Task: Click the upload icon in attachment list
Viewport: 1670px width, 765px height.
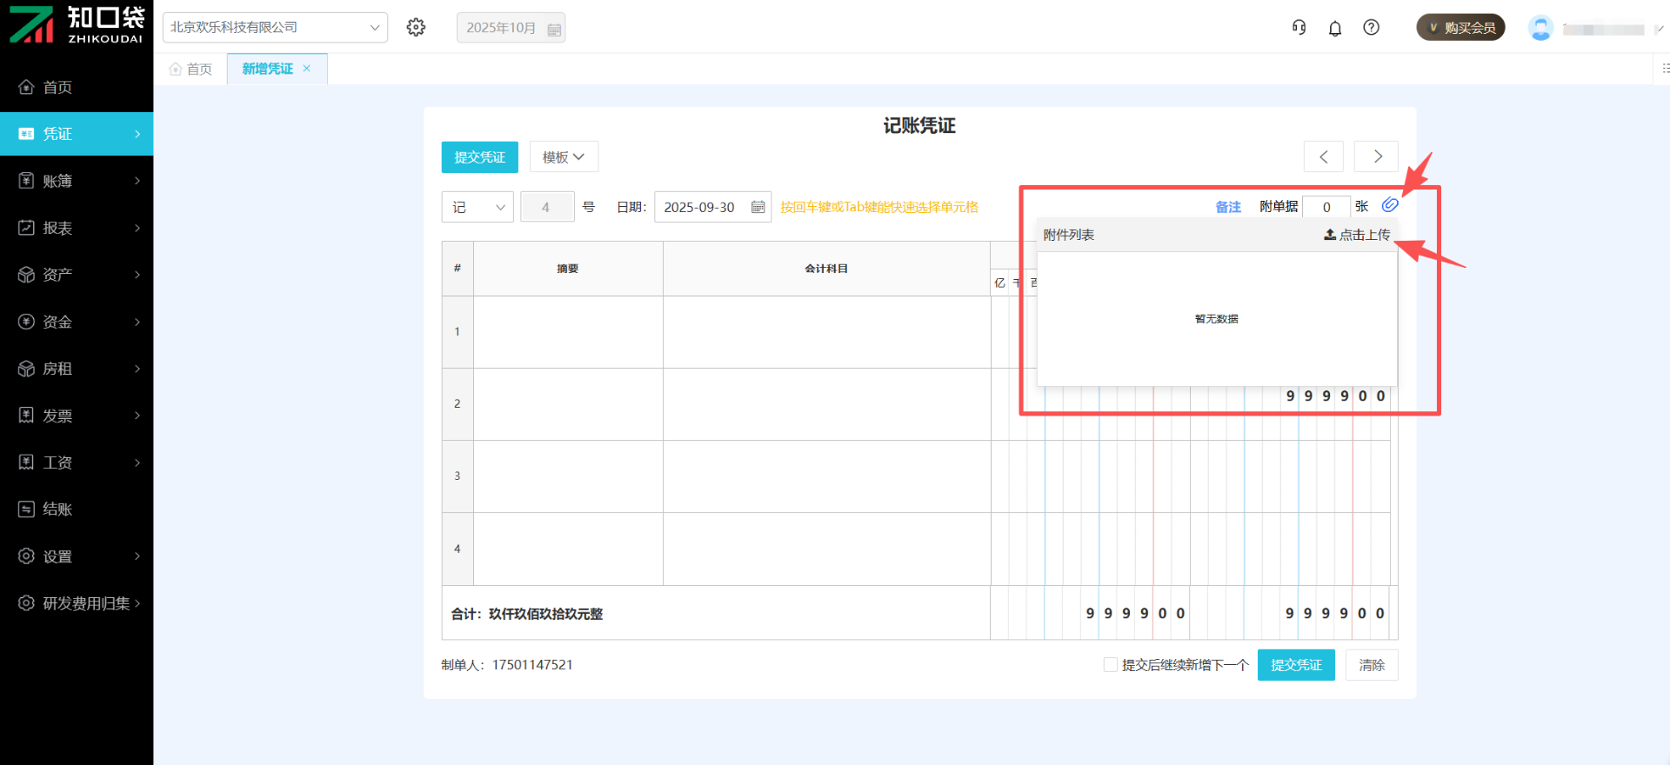Action: point(1330,235)
